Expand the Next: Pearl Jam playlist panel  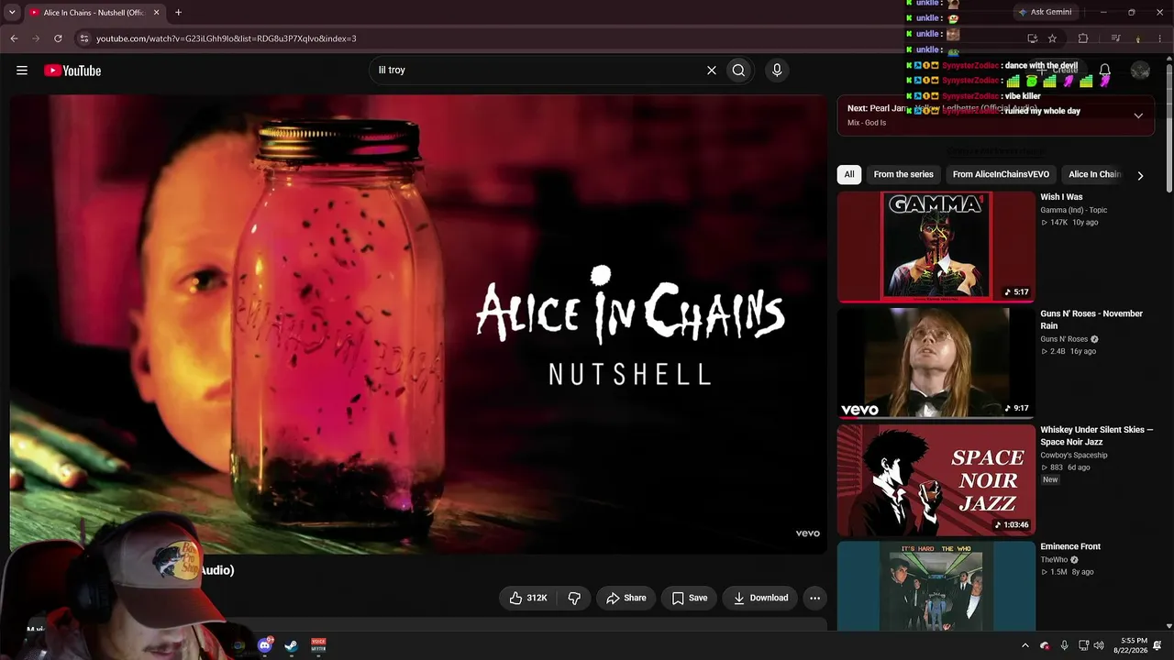click(1138, 115)
